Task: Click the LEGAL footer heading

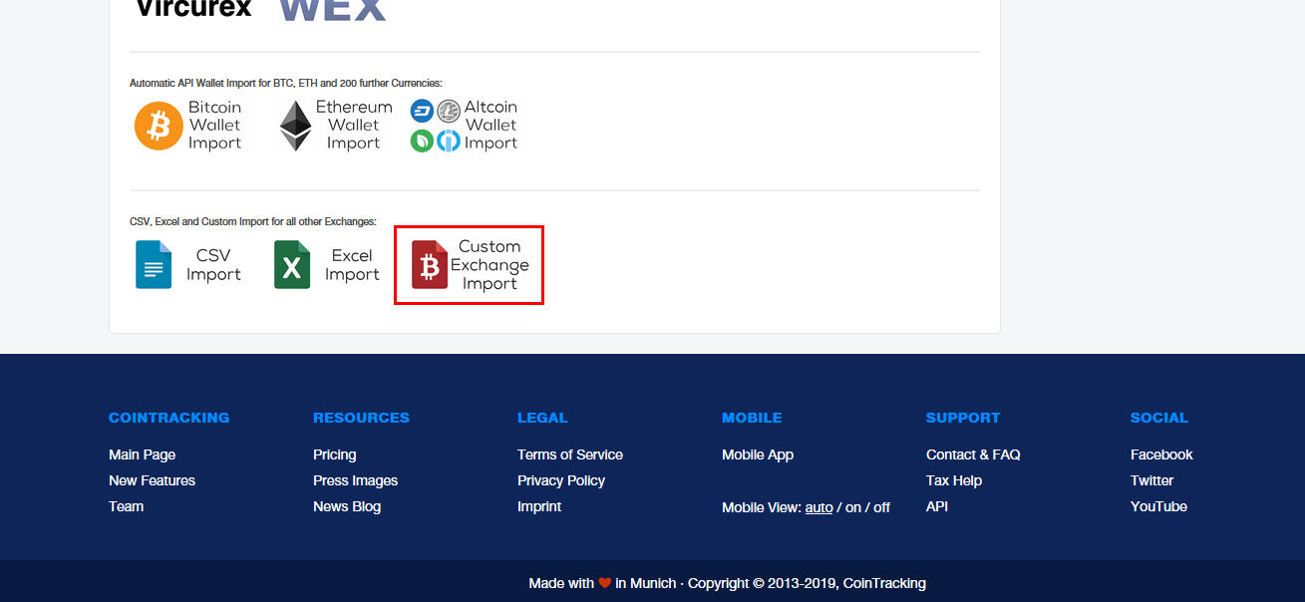Action: [542, 418]
